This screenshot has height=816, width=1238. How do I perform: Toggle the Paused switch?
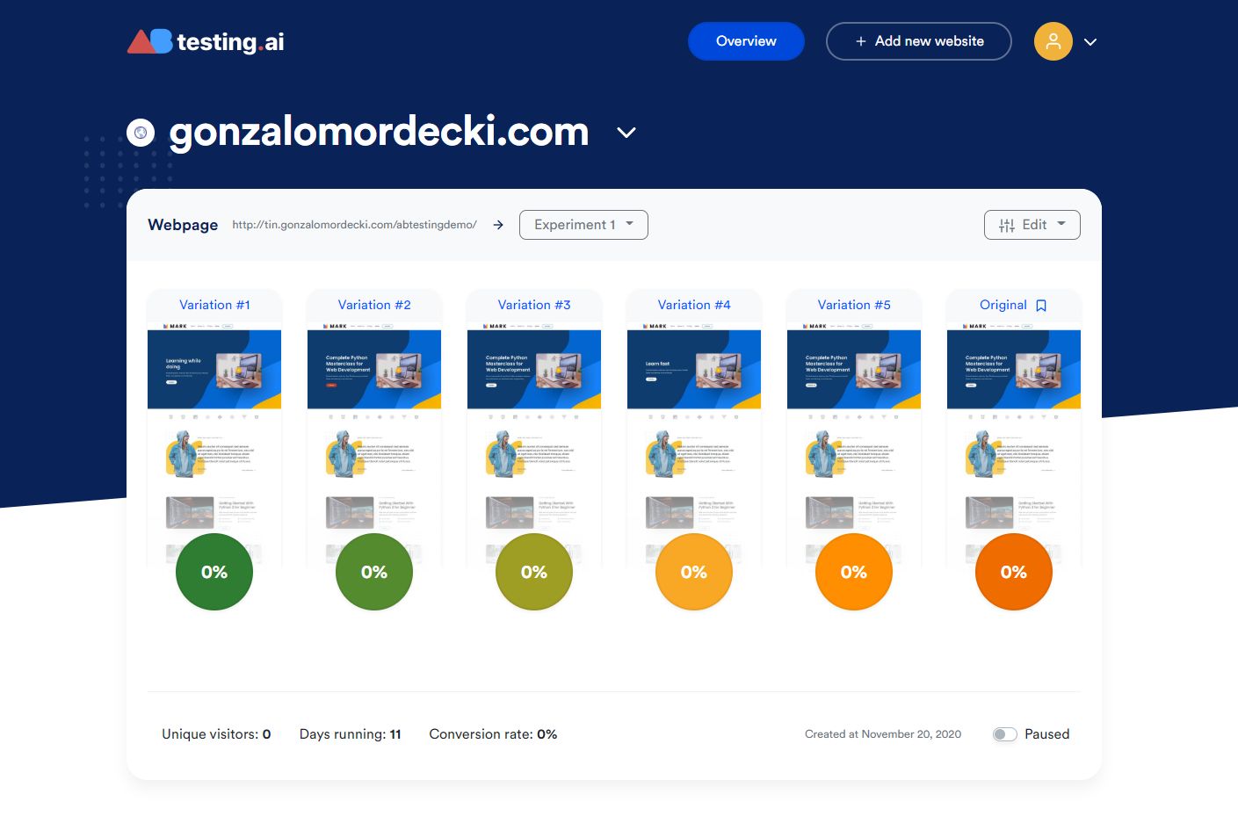tap(1003, 733)
